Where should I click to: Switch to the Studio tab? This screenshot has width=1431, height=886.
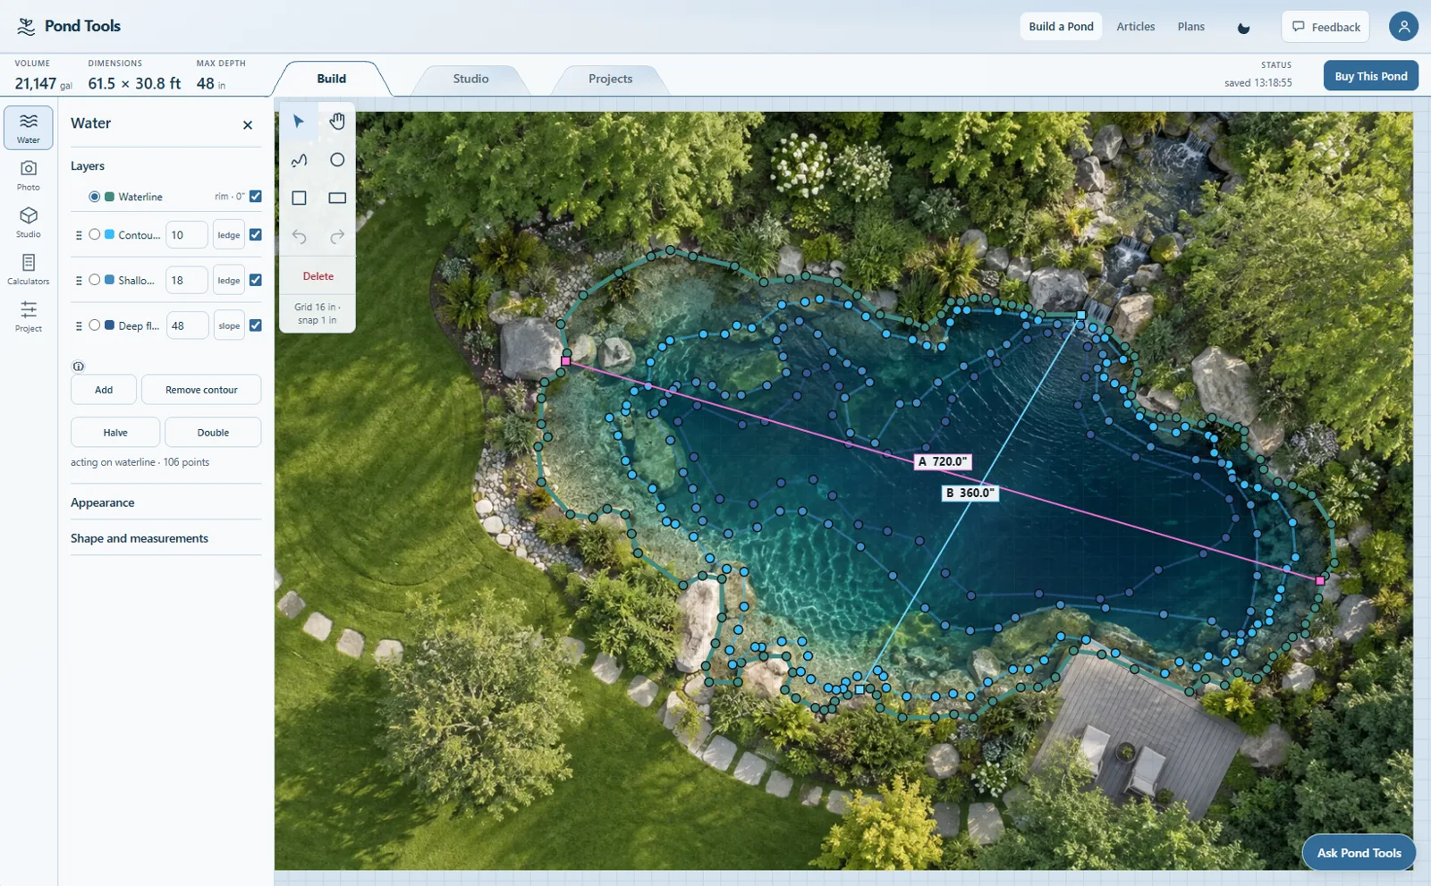click(x=470, y=79)
